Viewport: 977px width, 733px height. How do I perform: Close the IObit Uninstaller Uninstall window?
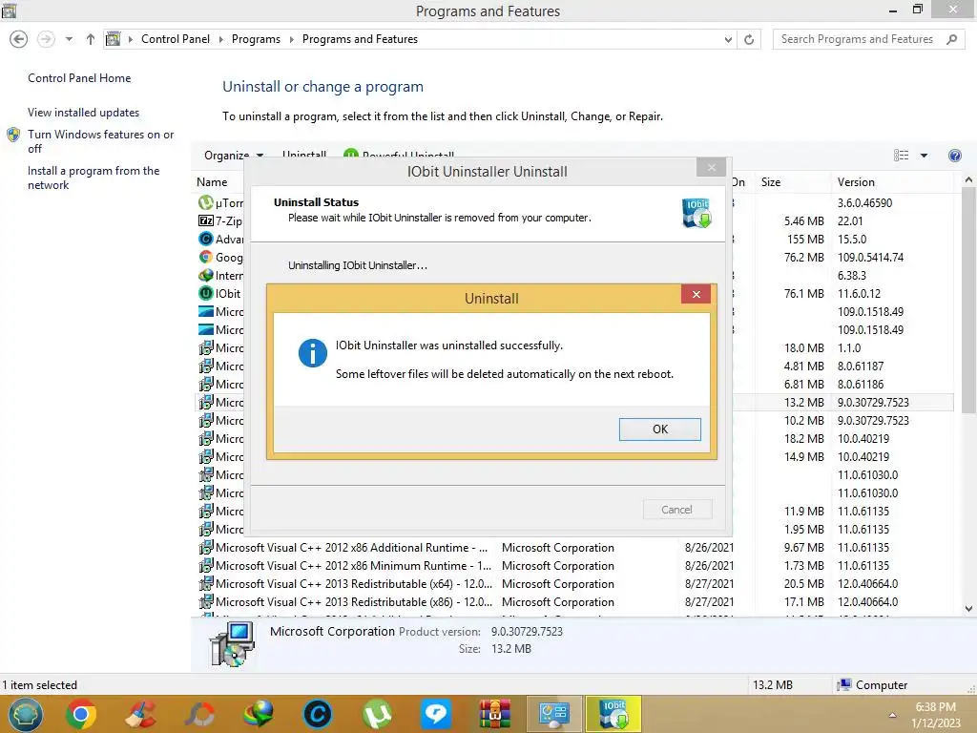[711, 167]
